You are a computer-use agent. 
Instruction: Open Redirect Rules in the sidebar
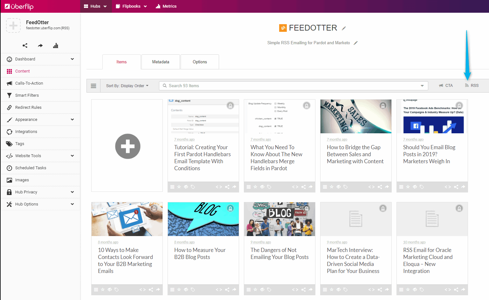[x=40, y=108]
